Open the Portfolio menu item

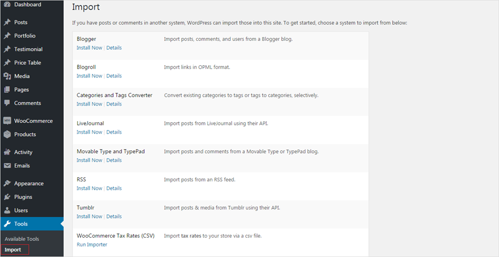tap(25, 36)
